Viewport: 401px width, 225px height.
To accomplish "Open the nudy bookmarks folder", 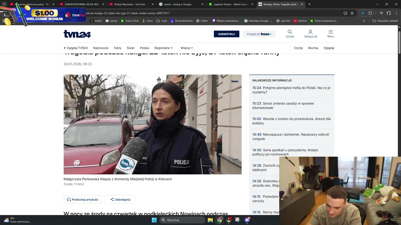I will (162, 21).
